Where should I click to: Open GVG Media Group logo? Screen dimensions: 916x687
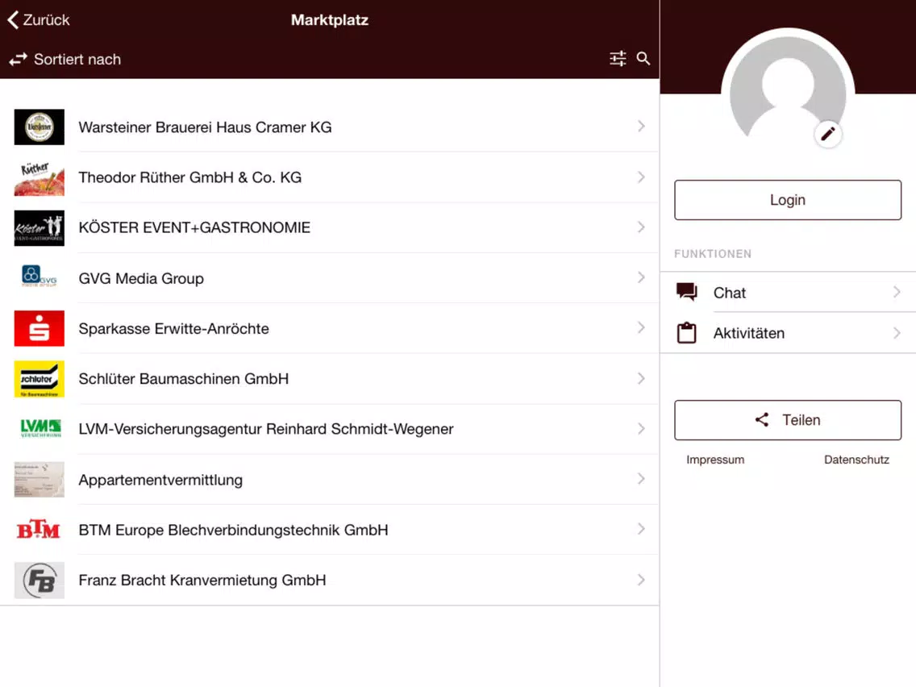coord(40,277)
